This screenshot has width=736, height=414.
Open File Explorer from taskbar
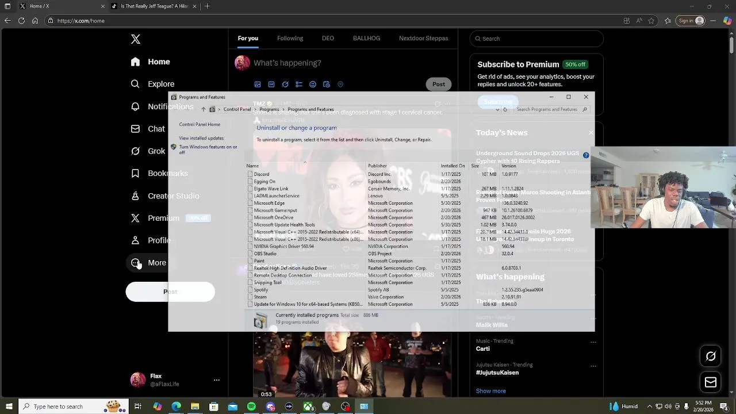pyautogui.click(x=195, y=407)
